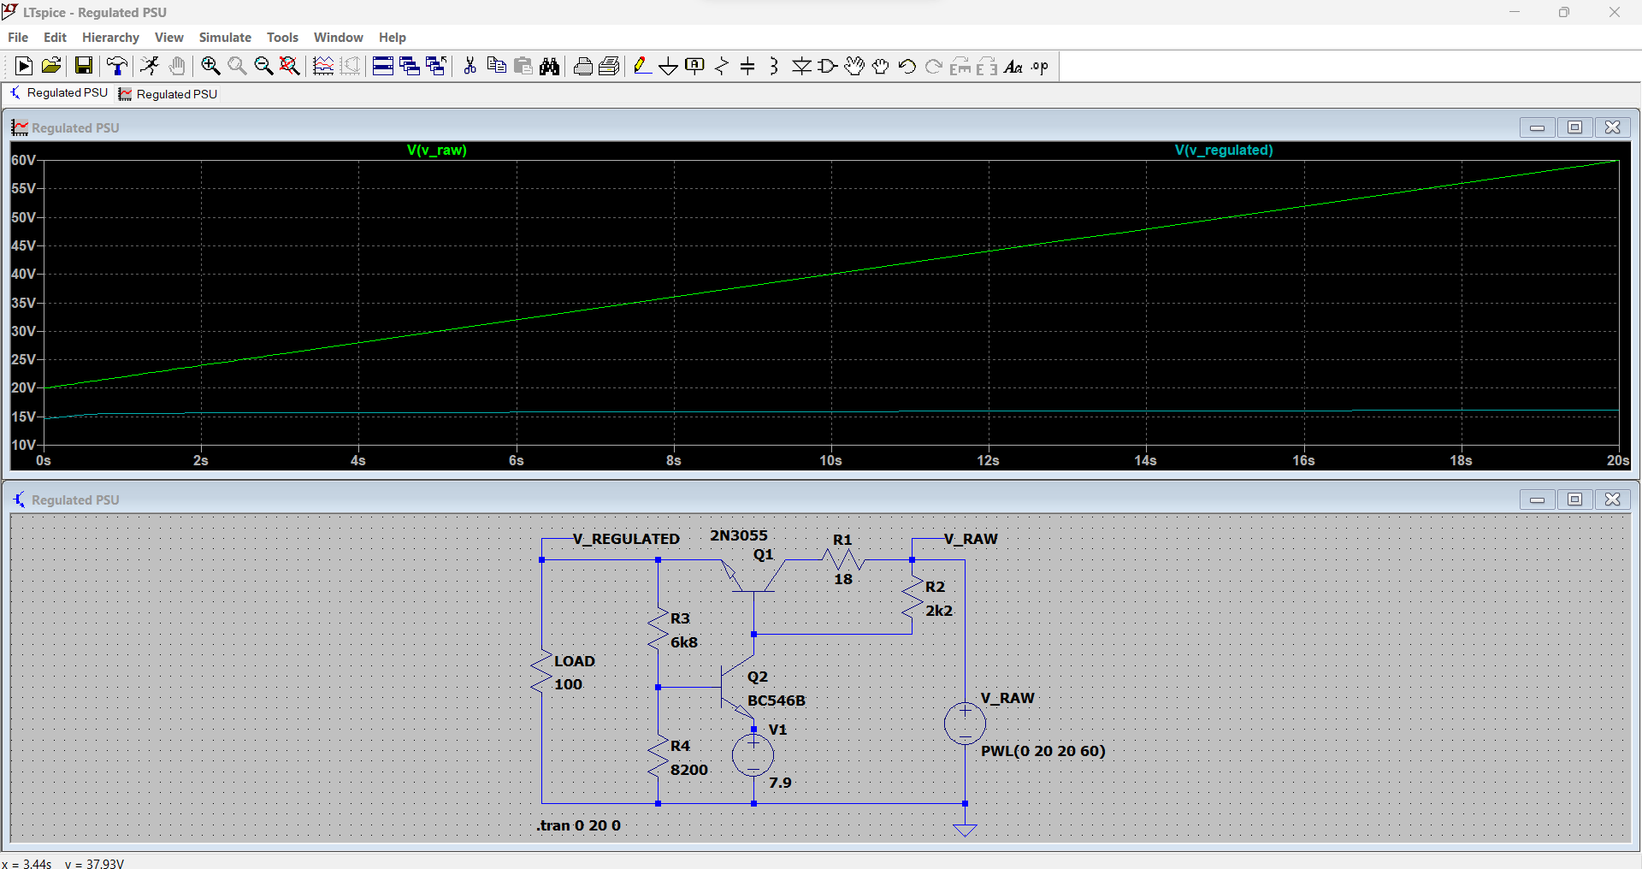Click the LOAD resistor label
The width and height of the screenshot is (1642, 869).
pyautogui.click(x=575, y=661)
